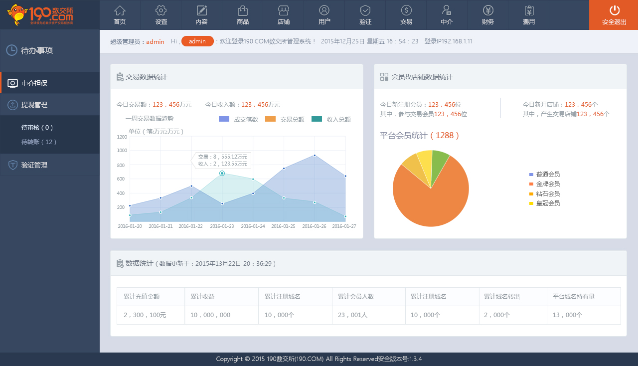Click the 平台会员统计（1288）heading
Screen dimensions: 638x366
pos(420,136)
